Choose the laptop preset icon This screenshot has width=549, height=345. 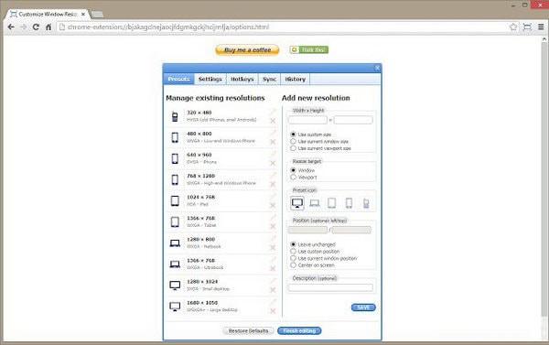[315, 203]
